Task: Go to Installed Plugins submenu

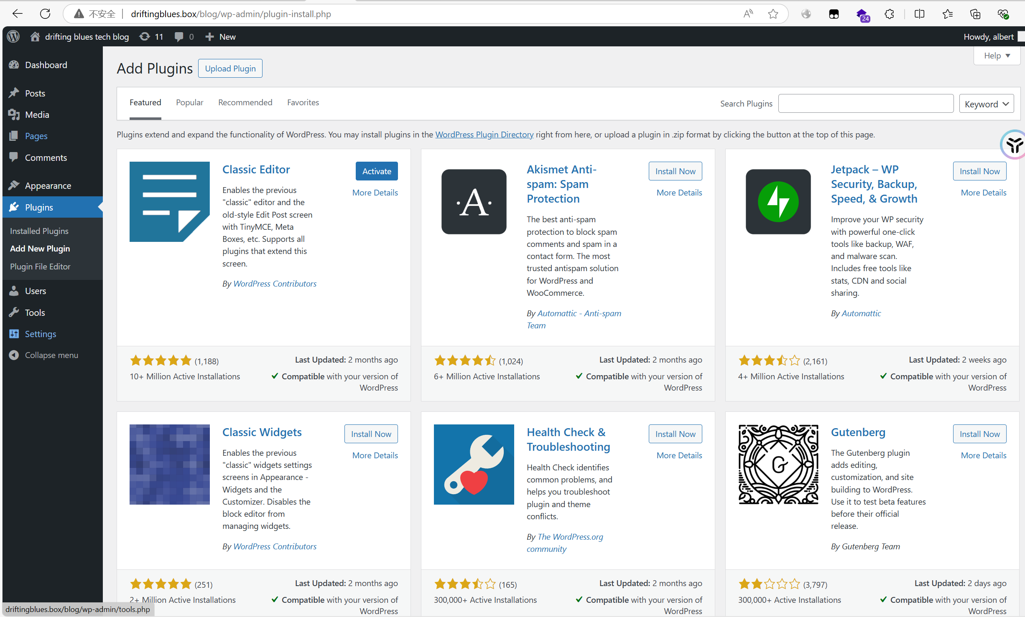Action: click(x=39, y=231)
